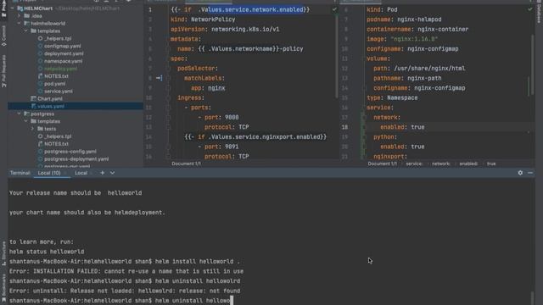Click 'podname: nginx-helmpod' line

(x=404, y=19)
